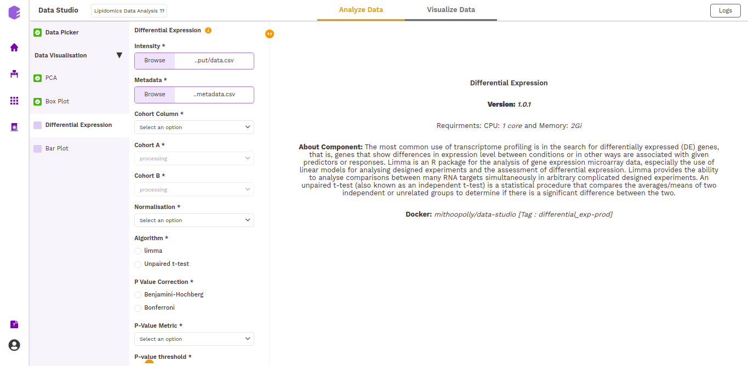This screenshot has height=366, width=748.
Task: Click Browse to pick a metadata file
Action: [154, 95]
